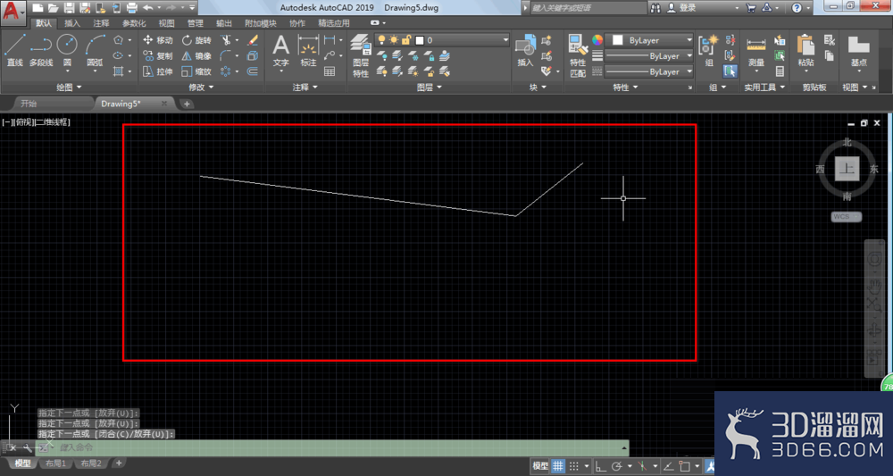Switch to the 布局1 layout tab
Screen dimensions: 893x476
pyautogui.click(x=55, y=463)
